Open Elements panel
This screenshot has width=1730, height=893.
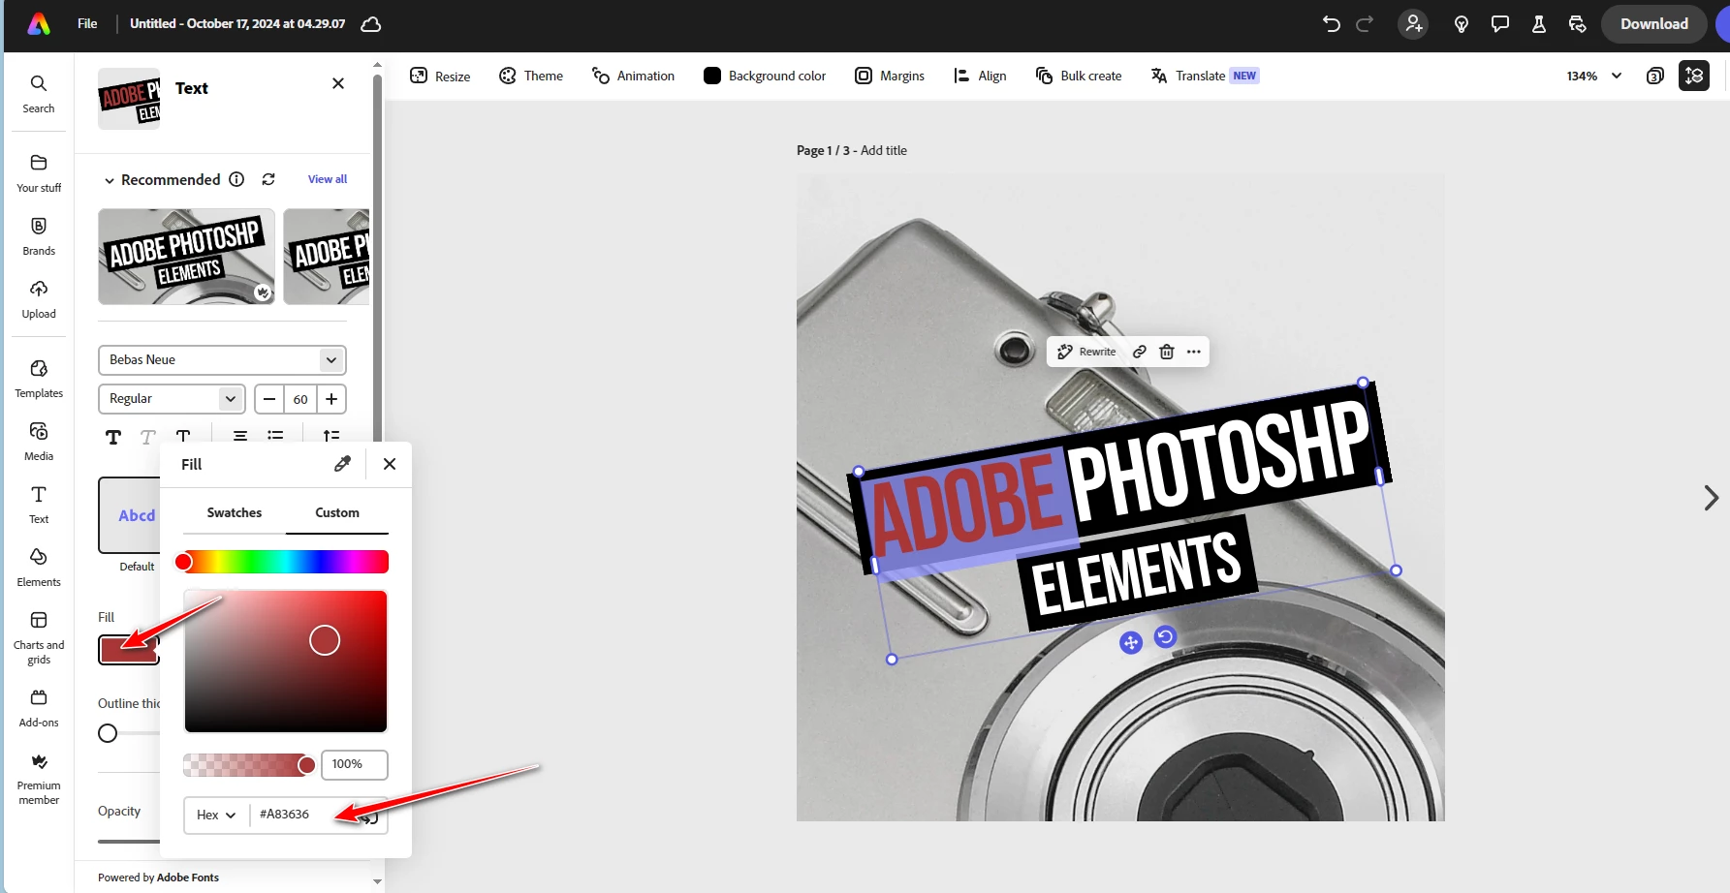(39, 568)
